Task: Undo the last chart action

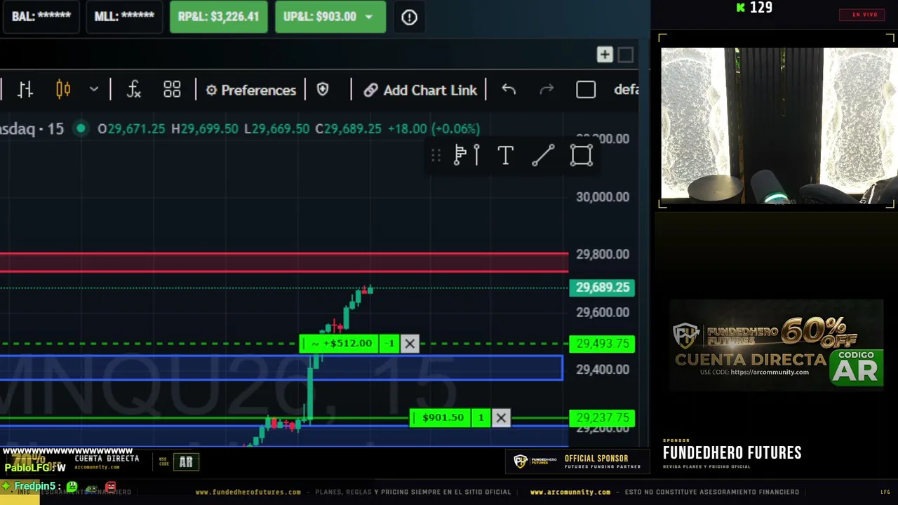Action: click(509, 90)
